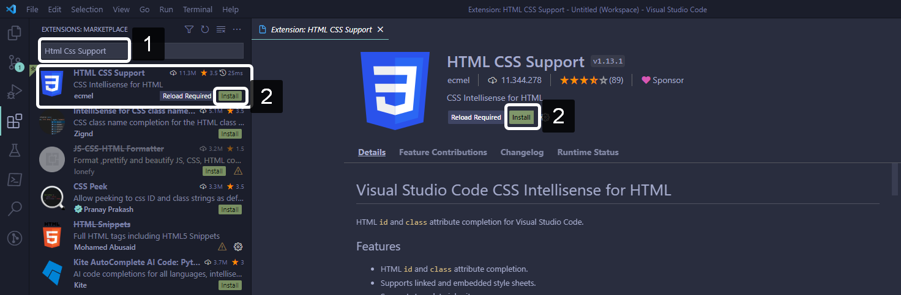901x295 pixels.
Task: Click the ecmel publisher name in details
Action: click(x=458, y=80)
